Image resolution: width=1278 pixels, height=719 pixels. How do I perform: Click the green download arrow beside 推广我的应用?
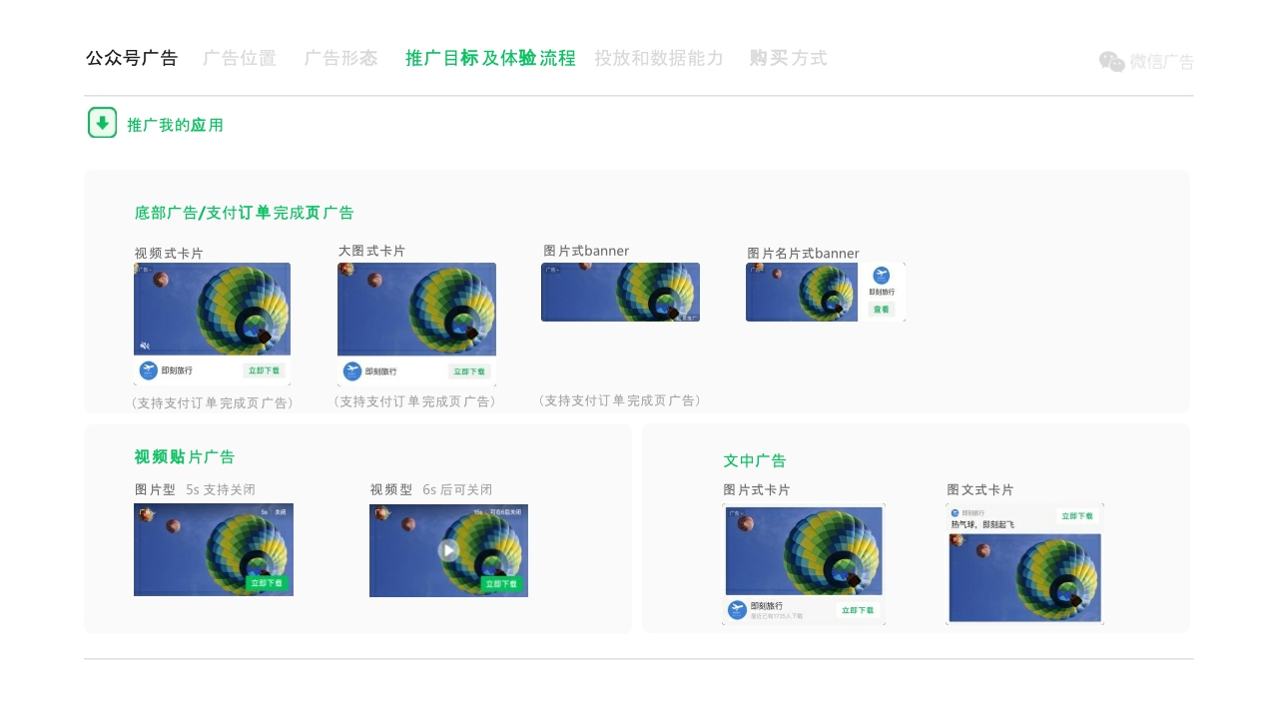pyautogui.click(x=102, y=122)
